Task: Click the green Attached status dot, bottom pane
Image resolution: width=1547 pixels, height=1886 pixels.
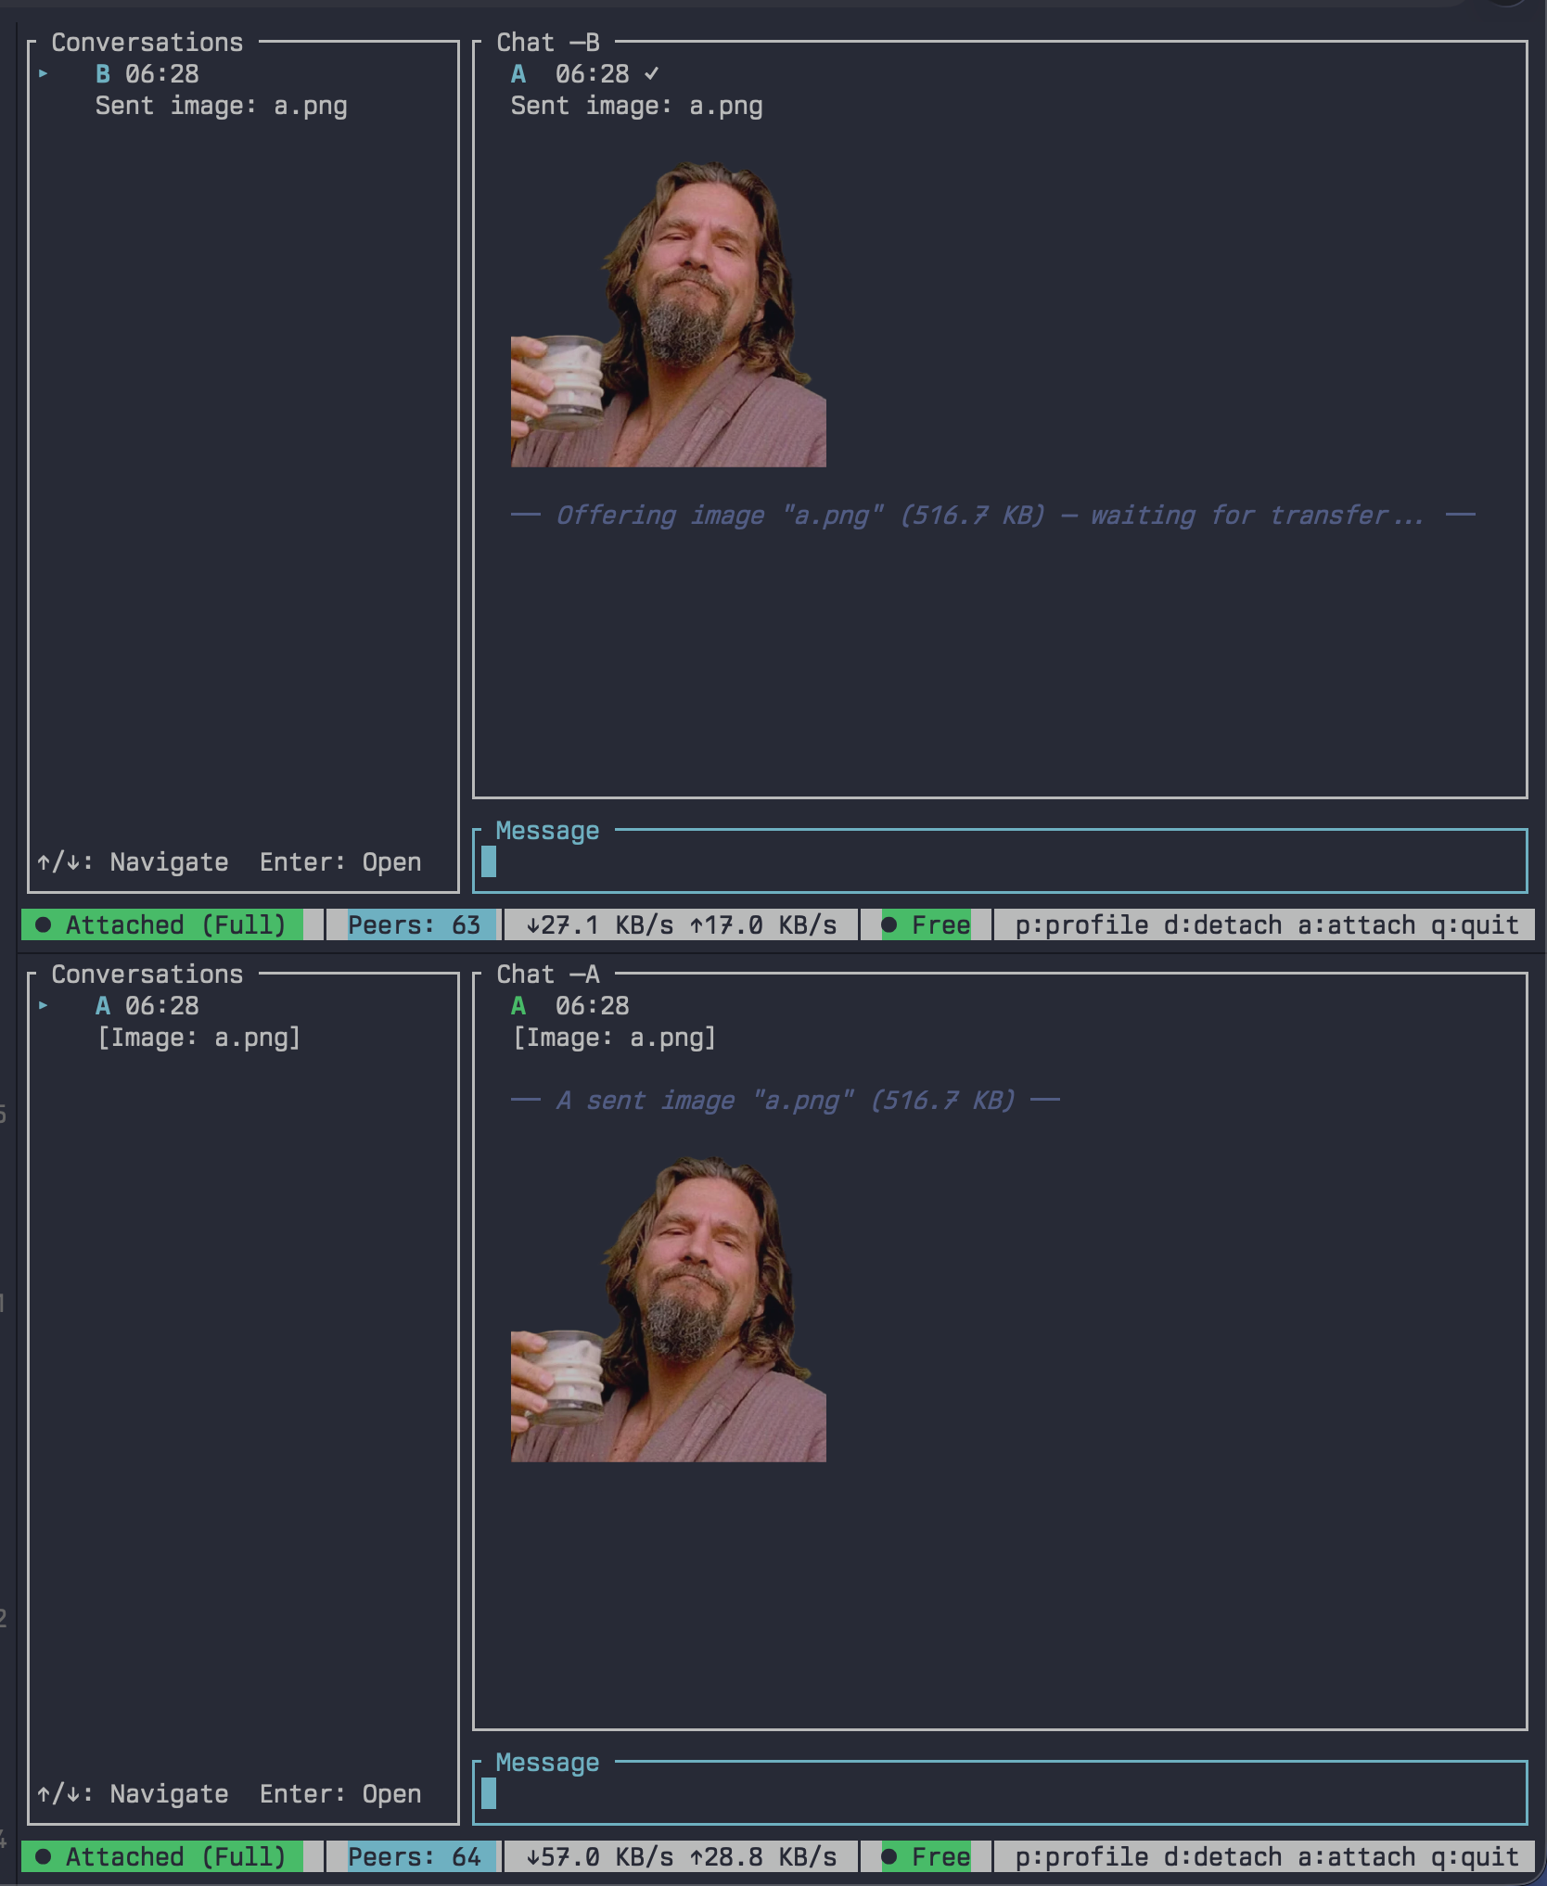Action: 43,1856
